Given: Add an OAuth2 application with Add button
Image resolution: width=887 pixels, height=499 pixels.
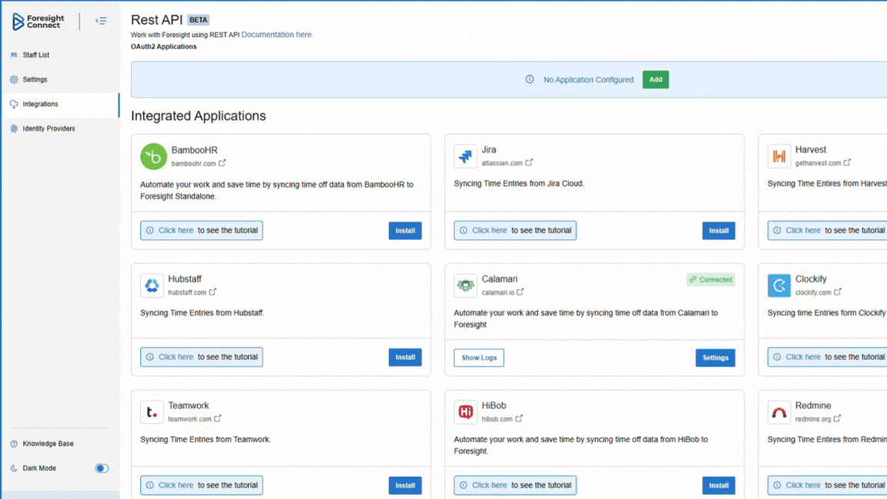Looking at the screenshot, I should pyautogui.click(x=656, y=80).
